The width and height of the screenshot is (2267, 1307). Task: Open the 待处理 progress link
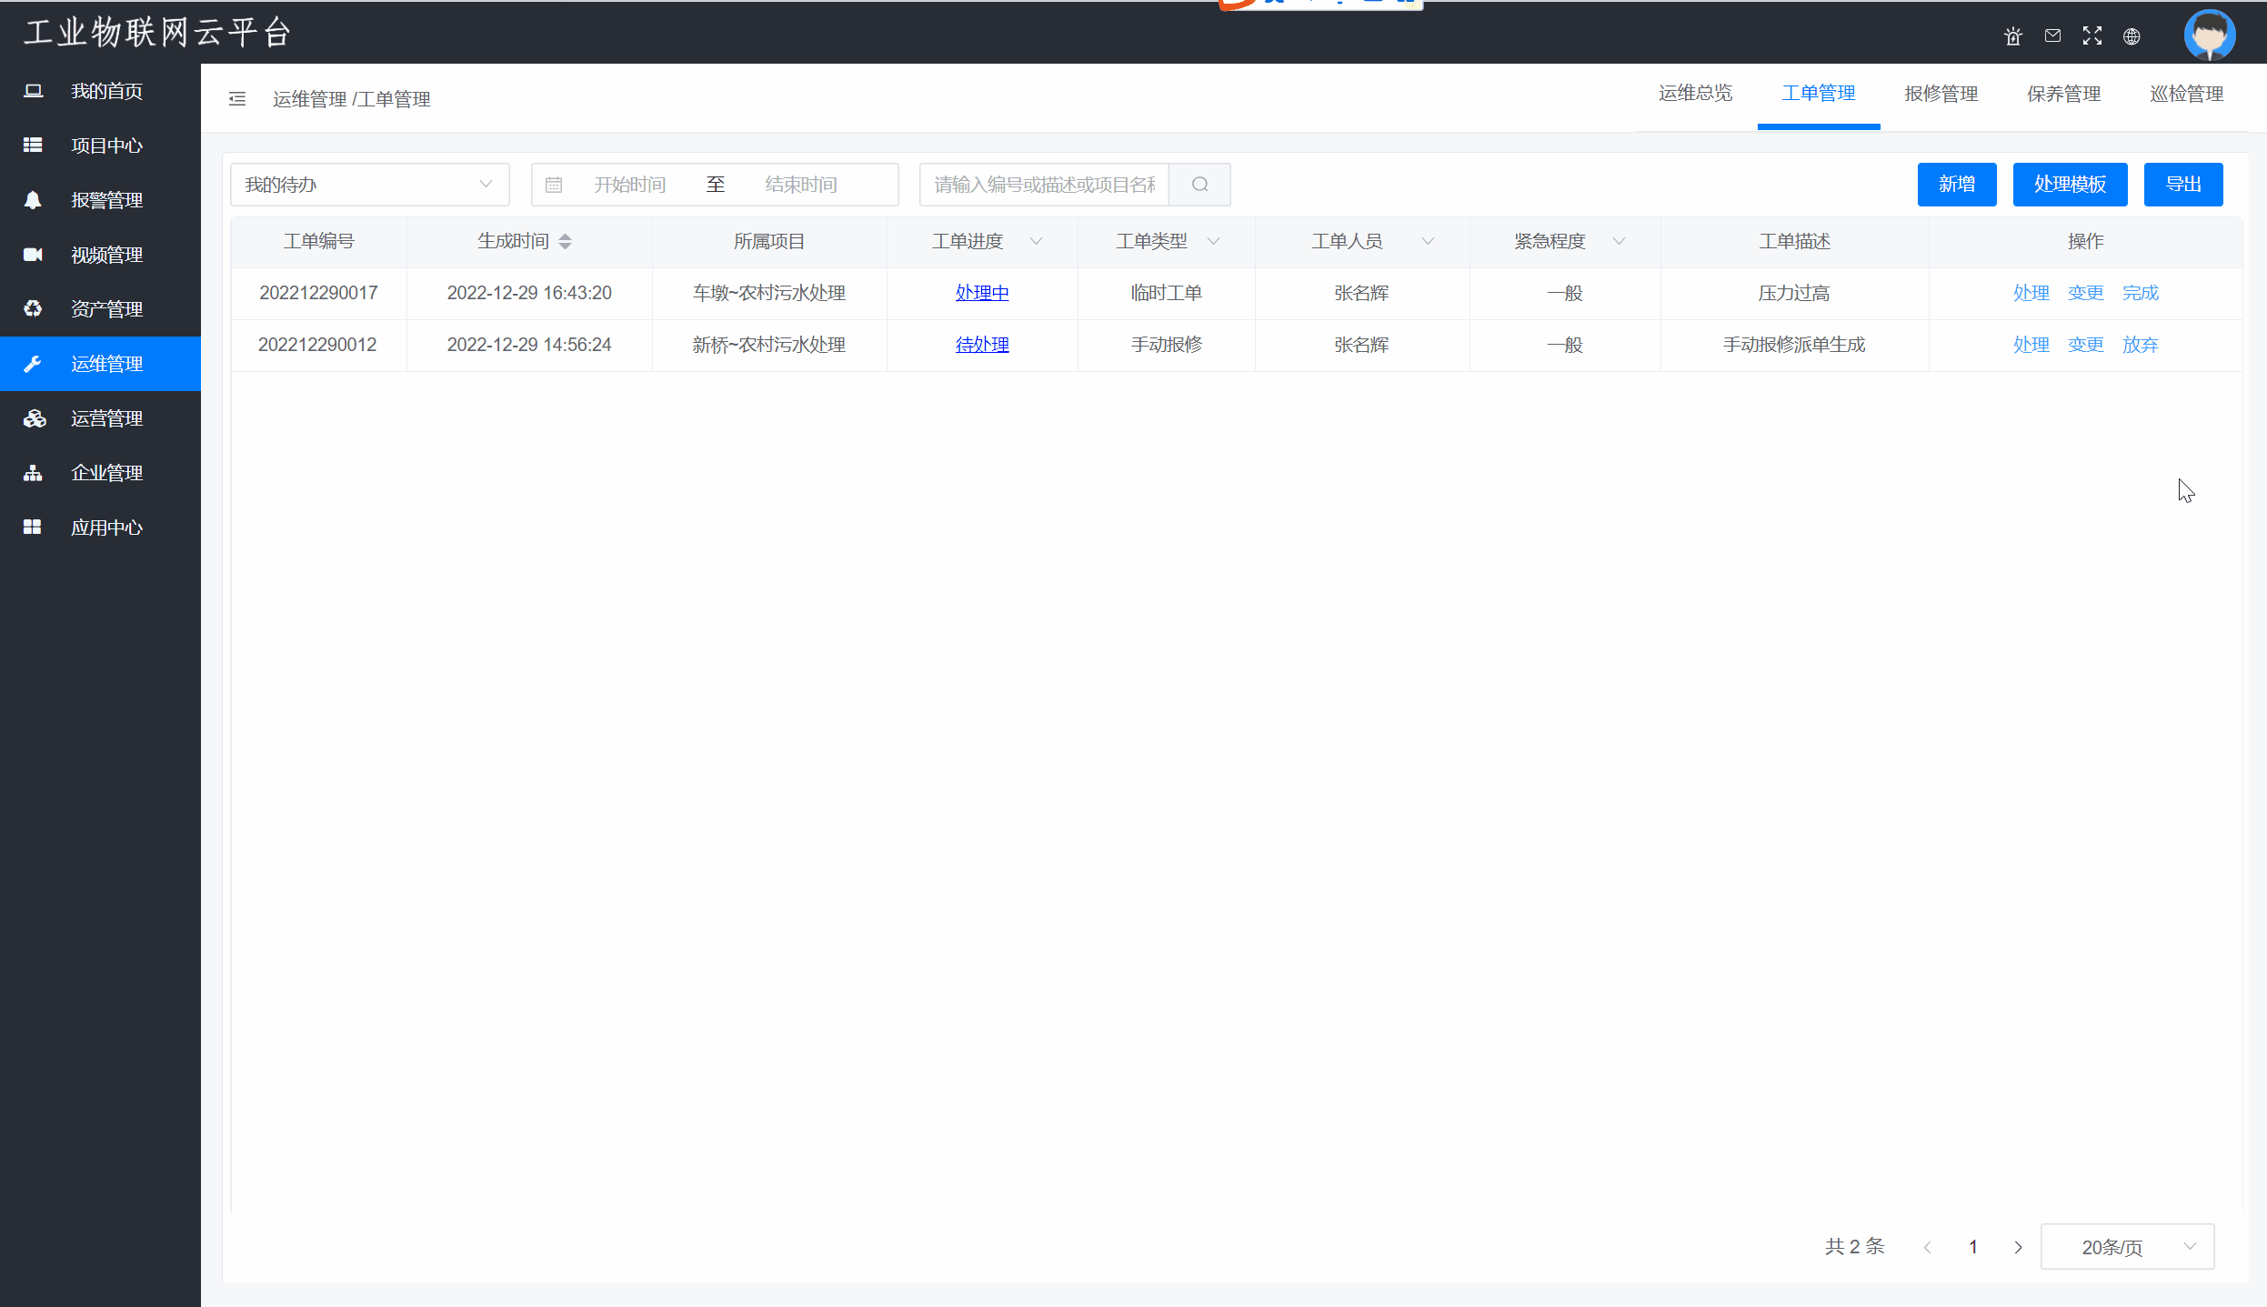coord(982,345)
